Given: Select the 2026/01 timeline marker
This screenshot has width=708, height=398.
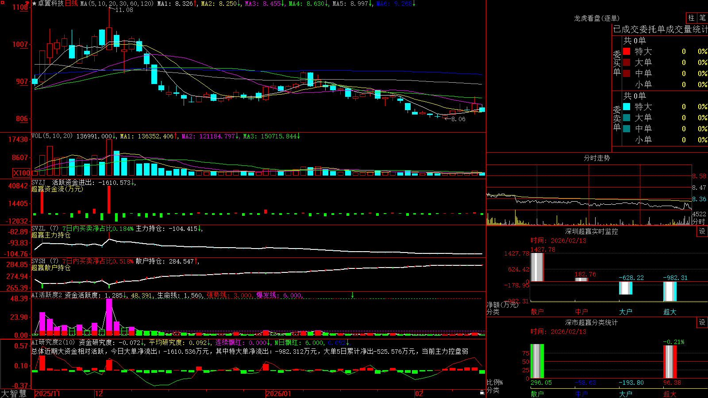Looking at the screenshot, I should [x=278, y=394].
